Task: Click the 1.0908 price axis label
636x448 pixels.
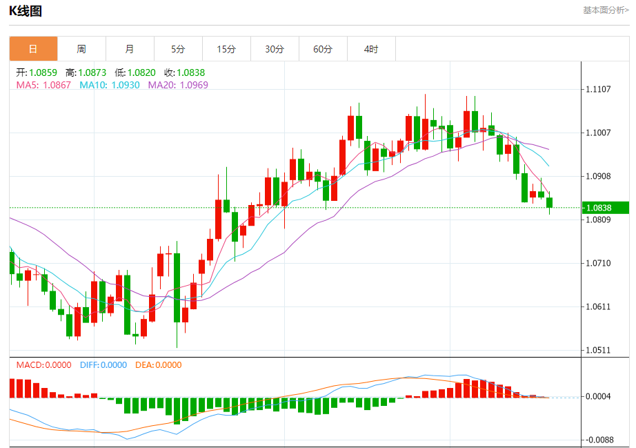Action: point(598,176)
